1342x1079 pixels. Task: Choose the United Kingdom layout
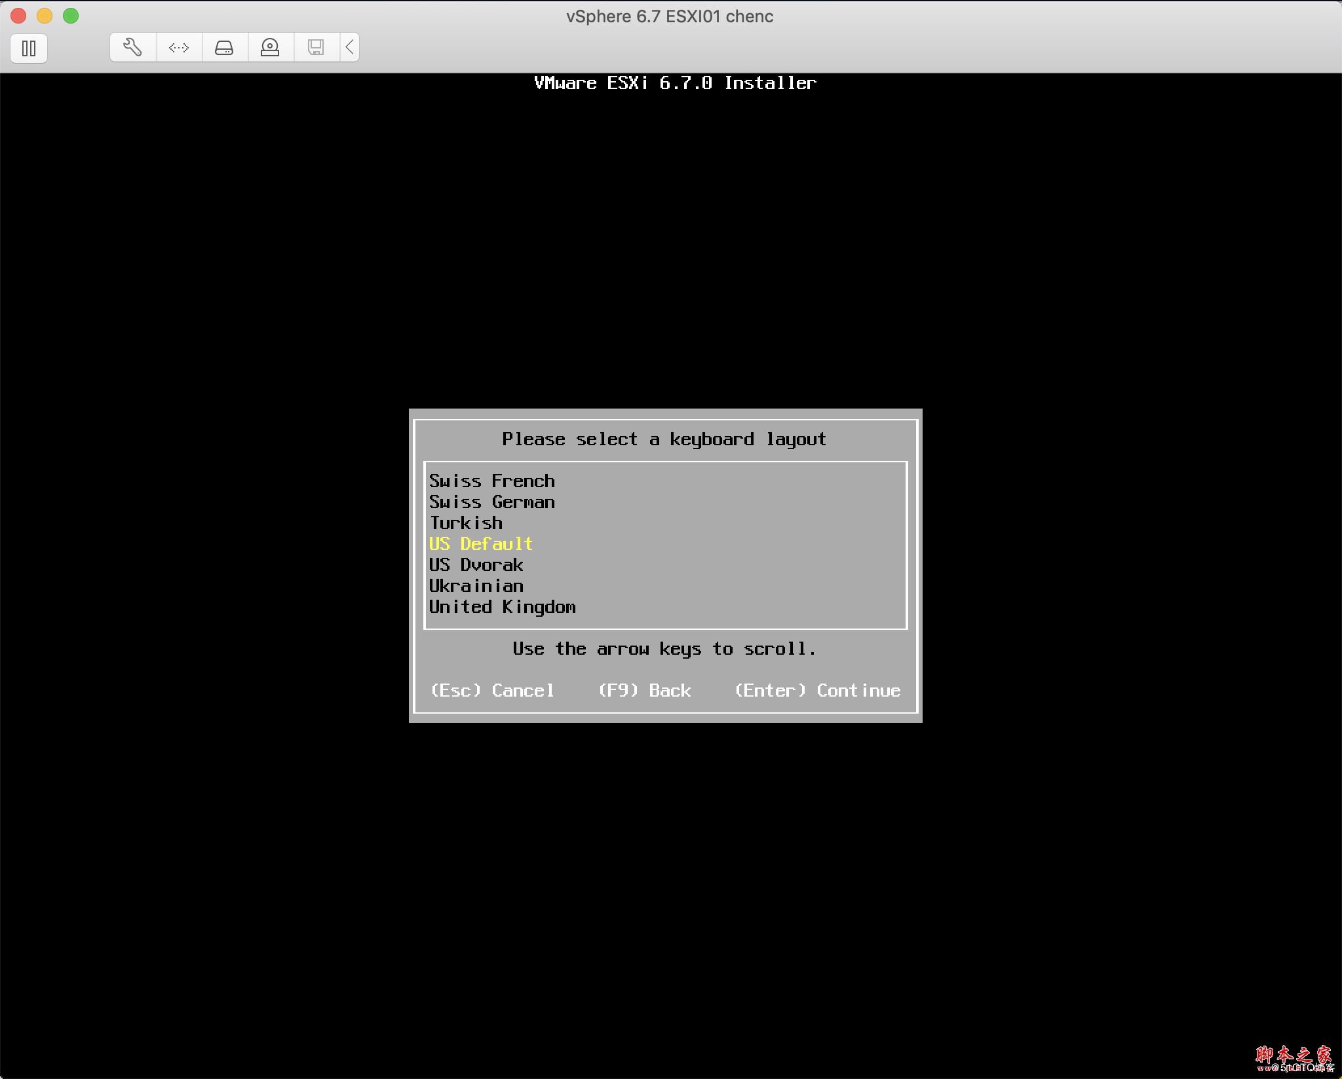[x=502, y=607]
